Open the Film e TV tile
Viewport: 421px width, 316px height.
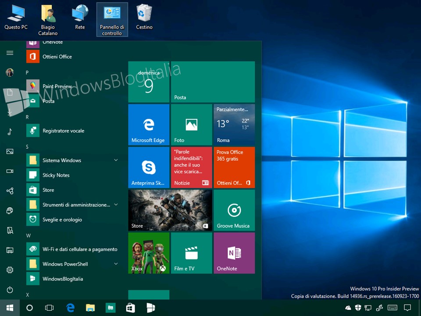point(192,253)
